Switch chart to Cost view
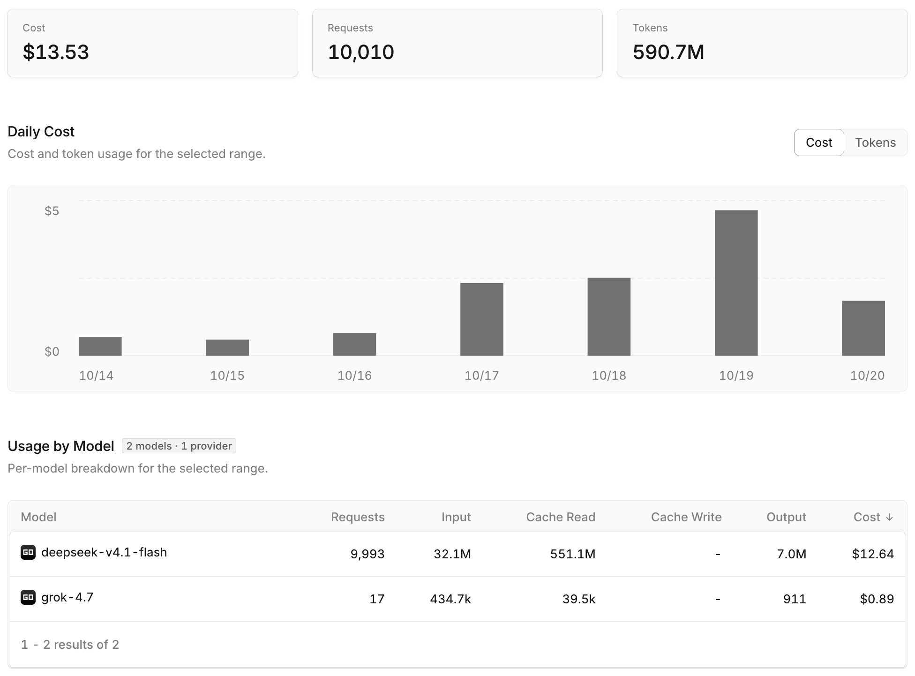Screen dimensions: 915x676 [x=819, y=143]
